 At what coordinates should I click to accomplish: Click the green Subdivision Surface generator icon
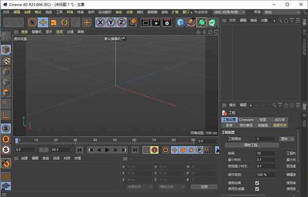201,23
